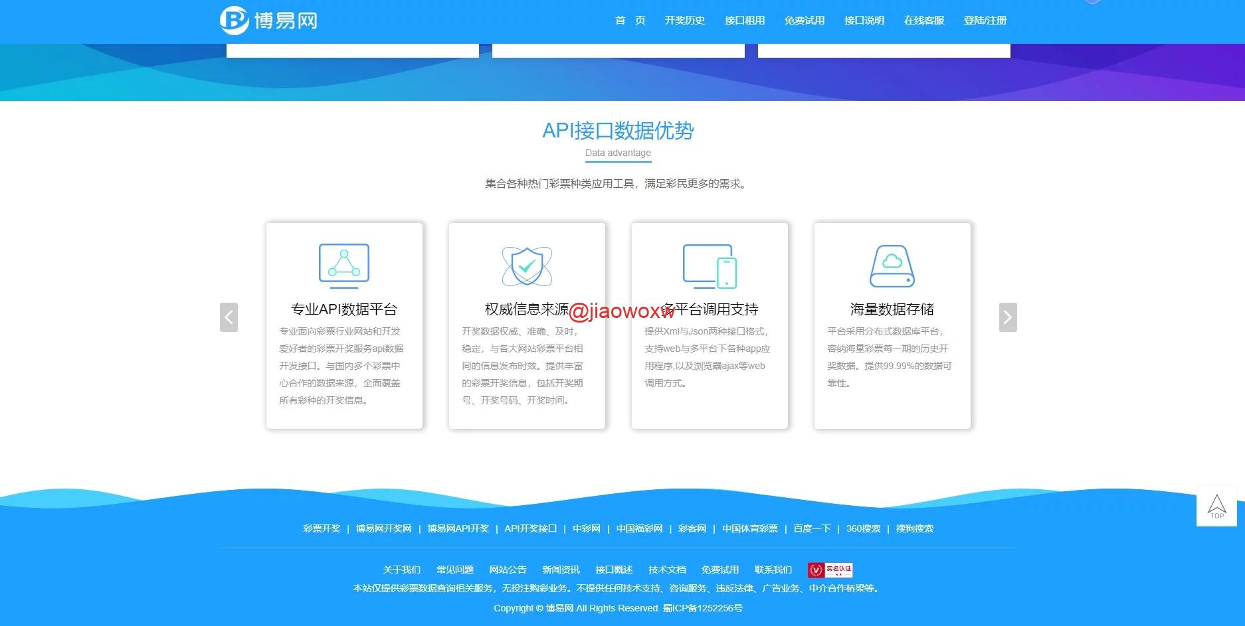Image resolution: width=1245 pixels, height=626 pixels.
Task: Go to 免费试用 in header navigation
Action: click(804, 21)
